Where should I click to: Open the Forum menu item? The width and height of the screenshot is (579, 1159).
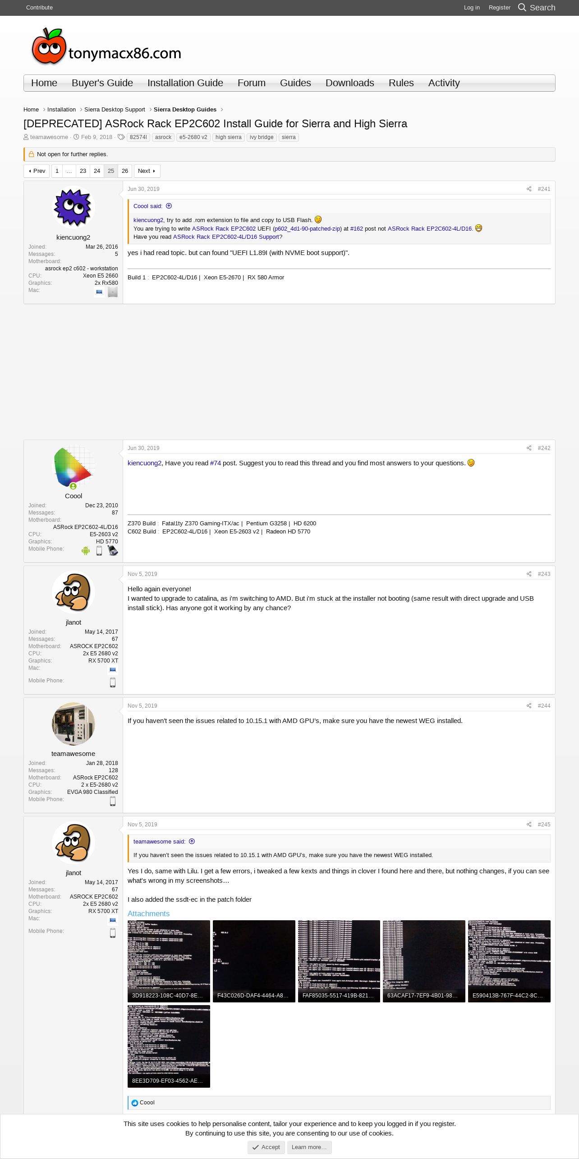[252, 83]
